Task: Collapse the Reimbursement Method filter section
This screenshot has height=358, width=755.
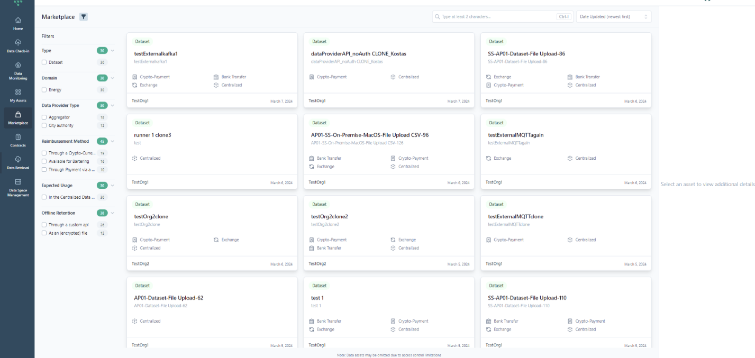Action: click(x=113, y=141)
